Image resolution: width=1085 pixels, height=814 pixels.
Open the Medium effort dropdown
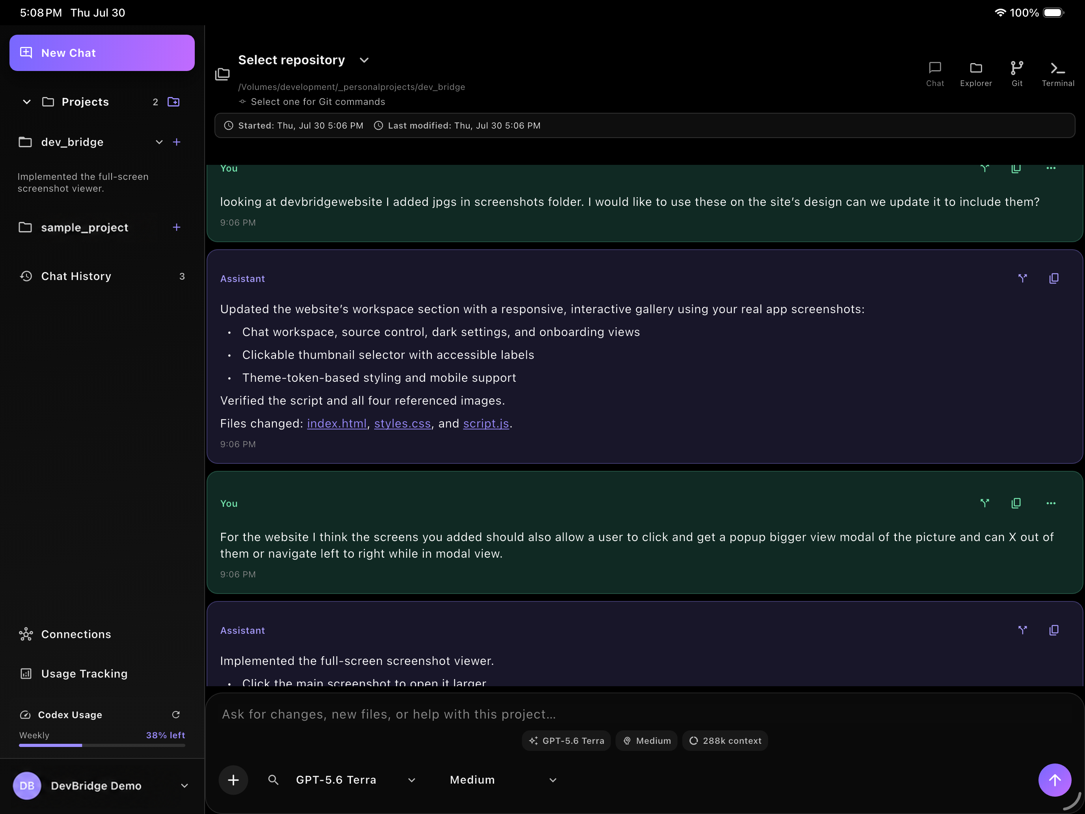tap(503, 780)
